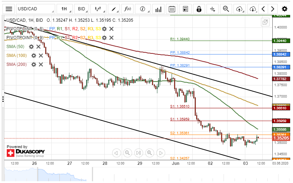
Task: Click the S2: 1.34257 line label
Action: [179, 158]
